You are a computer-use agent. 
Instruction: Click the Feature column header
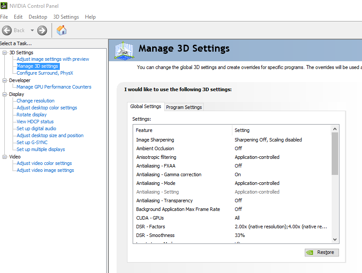click(183, 130)
